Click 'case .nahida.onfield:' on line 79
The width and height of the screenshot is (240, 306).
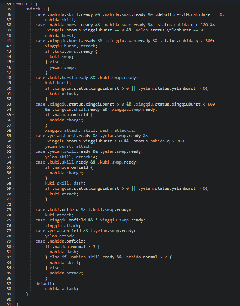[60, 241]
